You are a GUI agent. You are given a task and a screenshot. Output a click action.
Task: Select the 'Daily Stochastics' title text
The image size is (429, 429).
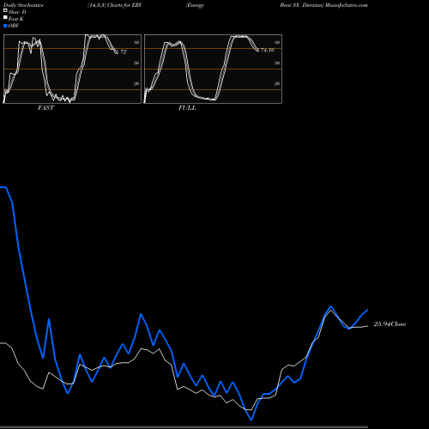pyautogui.click(x=23, y=5)
